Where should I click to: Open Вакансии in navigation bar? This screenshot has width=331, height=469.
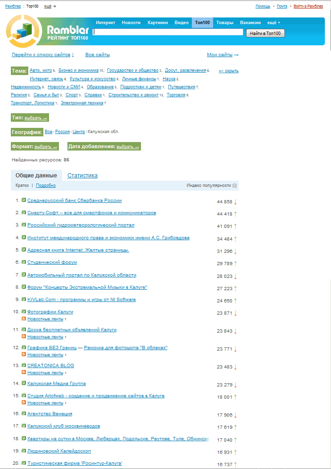click(x=250, y=23)
